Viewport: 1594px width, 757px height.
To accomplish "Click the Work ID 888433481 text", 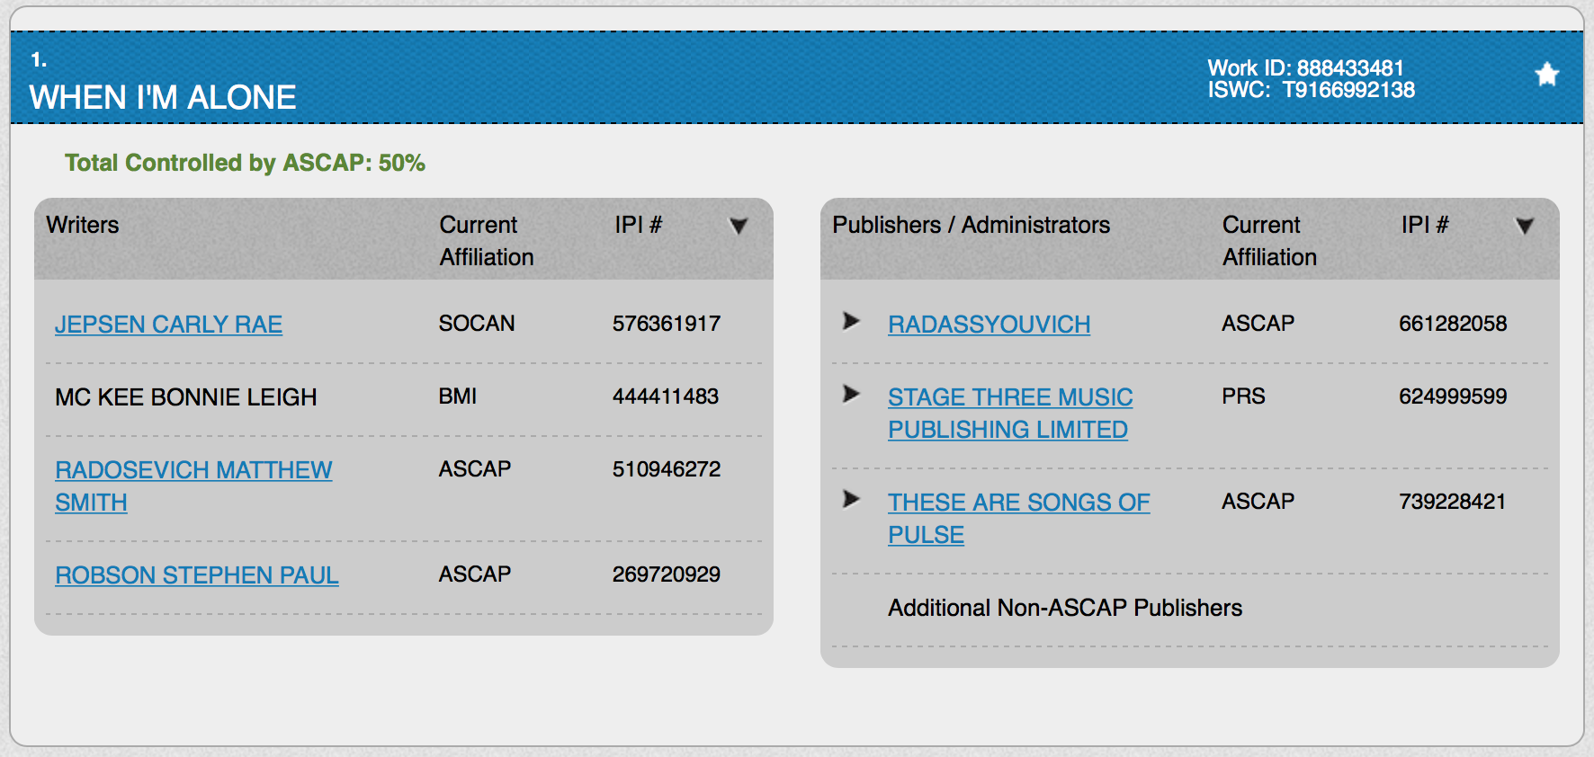I will 1304,68.
